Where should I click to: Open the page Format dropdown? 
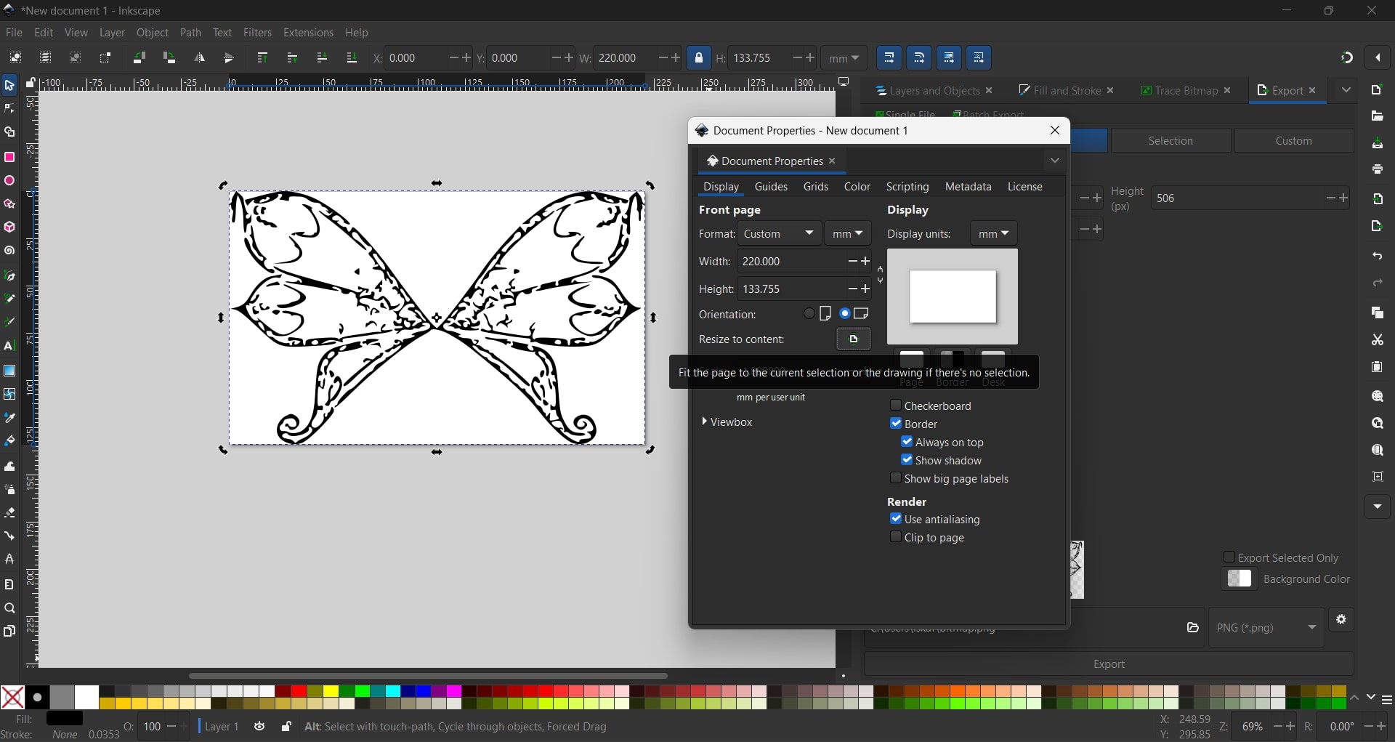pos(780,234)
